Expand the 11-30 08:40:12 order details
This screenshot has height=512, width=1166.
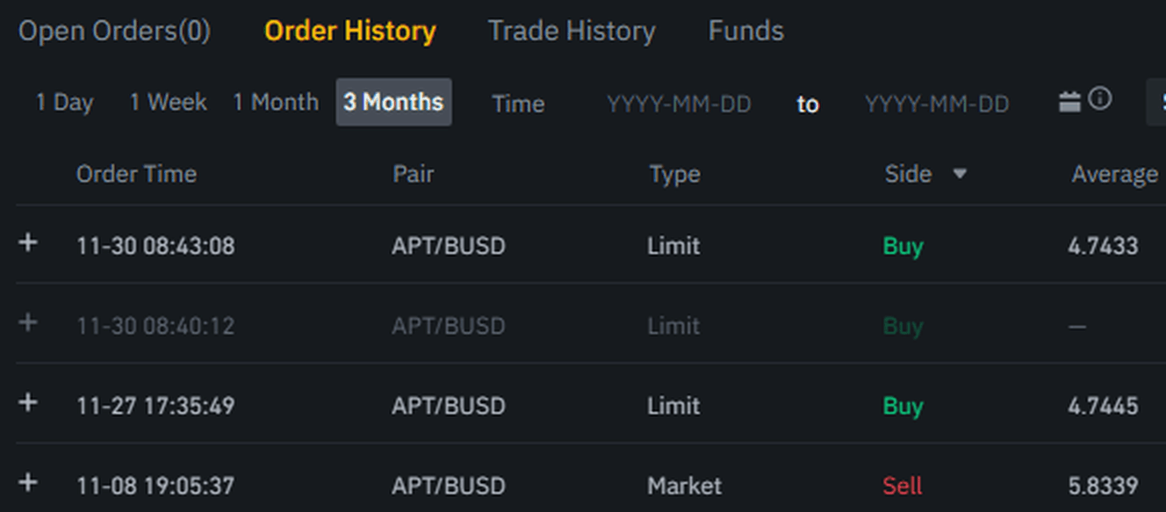click(x=28, y=323)
